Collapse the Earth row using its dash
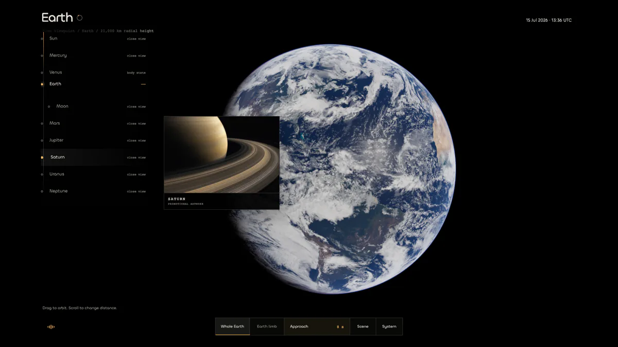This screenshot has height=347, width=618. [143, 84]
